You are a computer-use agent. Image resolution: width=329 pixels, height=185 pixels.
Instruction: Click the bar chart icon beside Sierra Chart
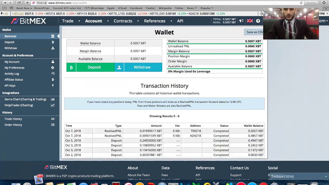[53, 99]
